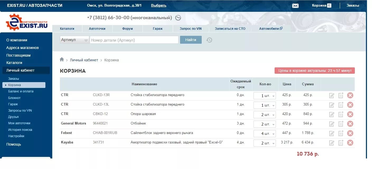
Task: Add CBKD-12 to notepad icon
Action: (341, 114)
